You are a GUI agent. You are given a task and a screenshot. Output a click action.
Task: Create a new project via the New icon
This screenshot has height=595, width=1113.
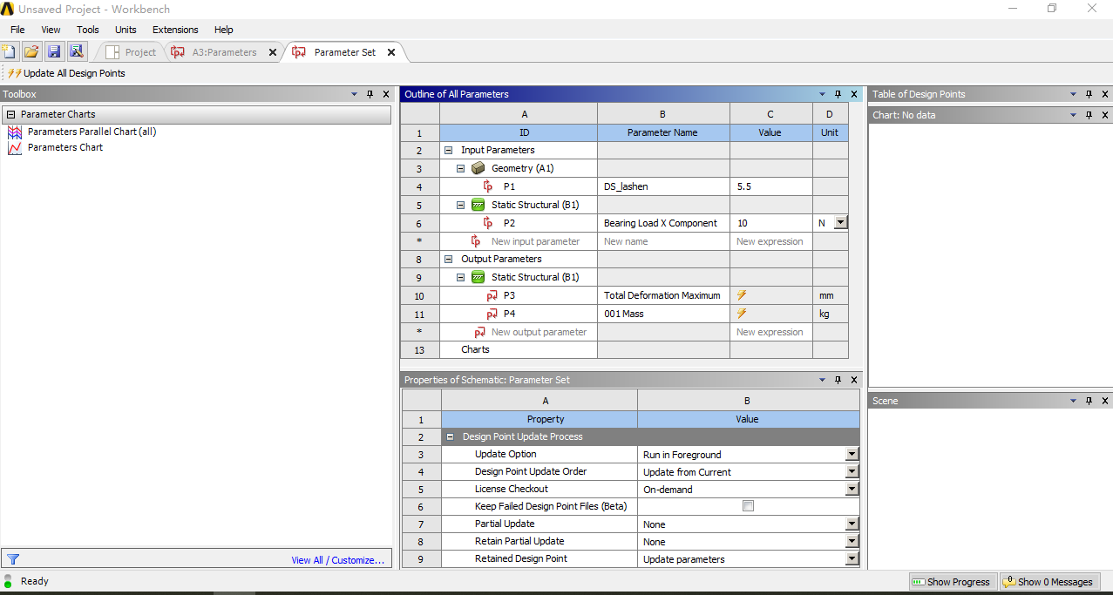[10, 51]
